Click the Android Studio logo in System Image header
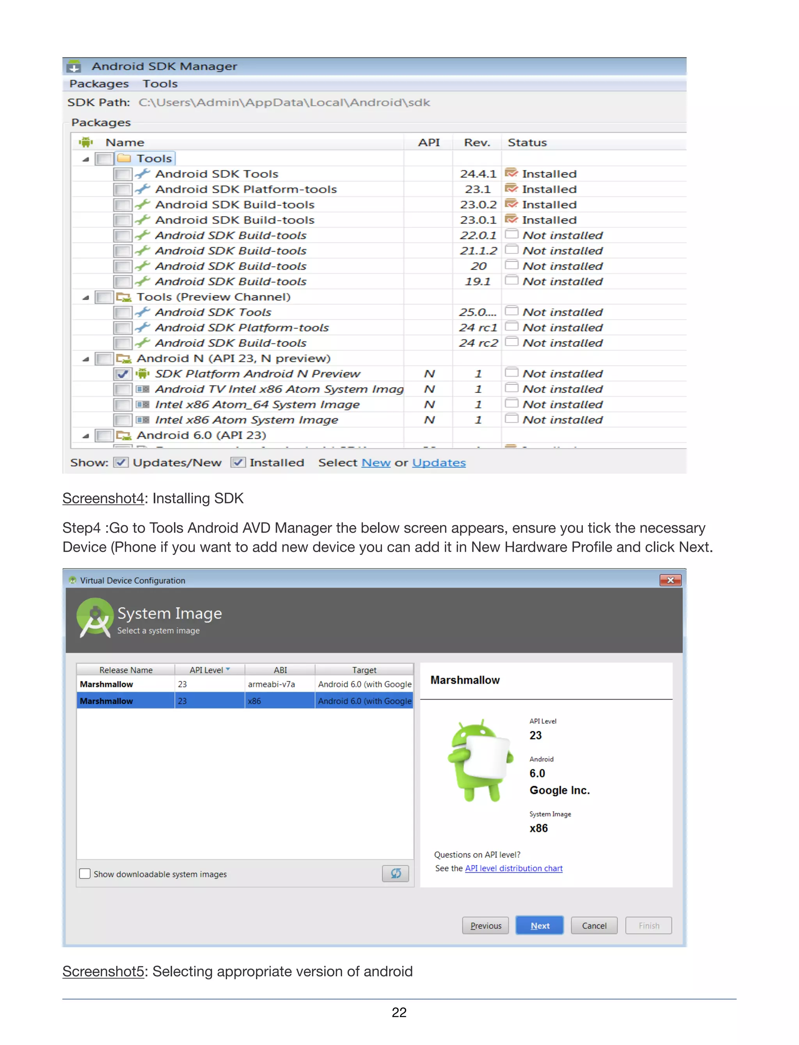The width and height of the screenshot is (799, 1045). 95,618
